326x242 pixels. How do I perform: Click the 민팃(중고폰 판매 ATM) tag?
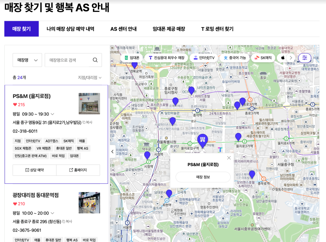click(30, 156)
